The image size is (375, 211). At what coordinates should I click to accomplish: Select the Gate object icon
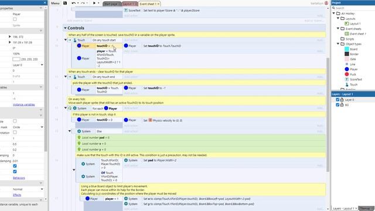point(347,59)
